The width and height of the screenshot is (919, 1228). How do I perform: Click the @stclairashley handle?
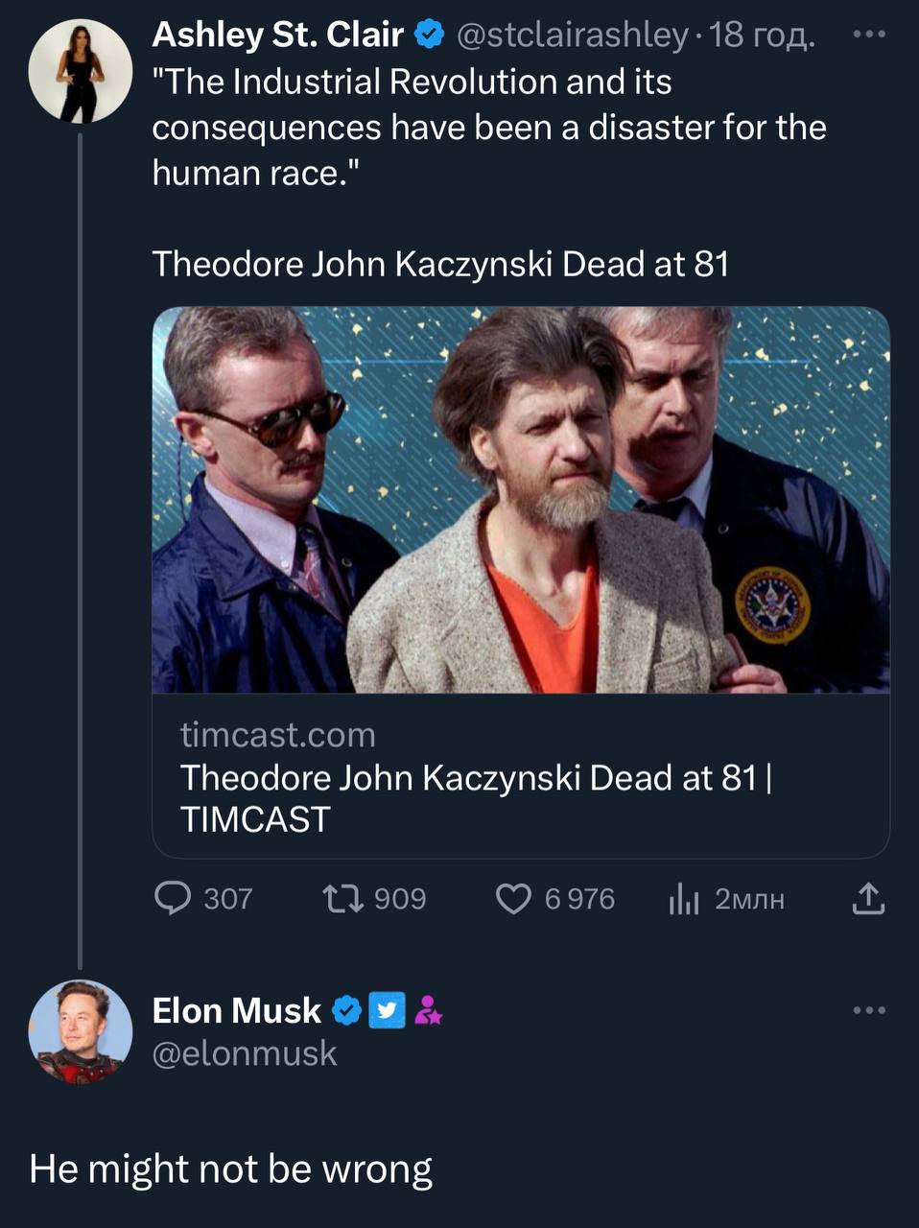pos(572,35)
